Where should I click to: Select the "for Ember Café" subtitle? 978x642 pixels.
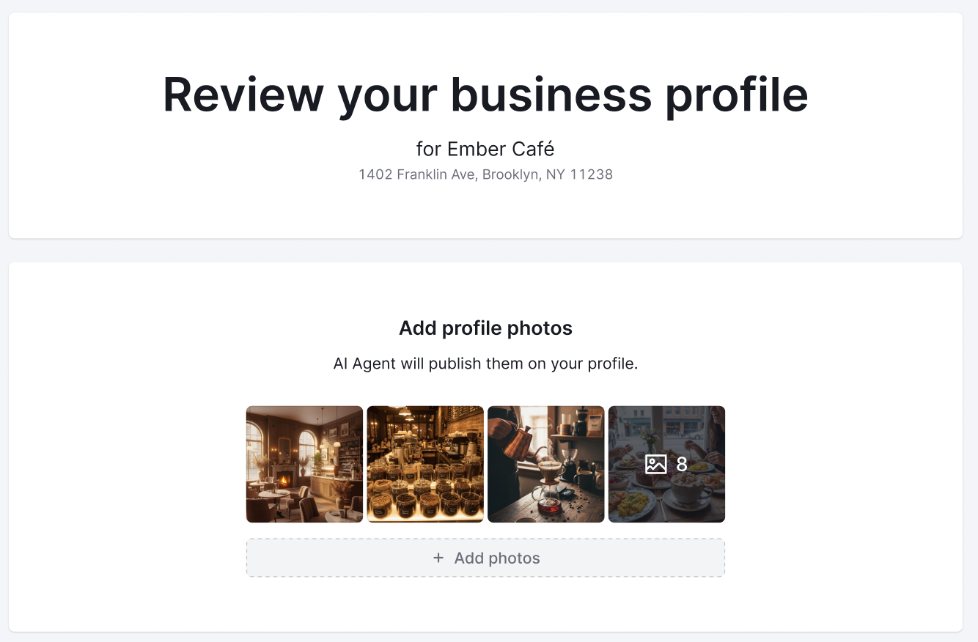(x=485, y=150)
